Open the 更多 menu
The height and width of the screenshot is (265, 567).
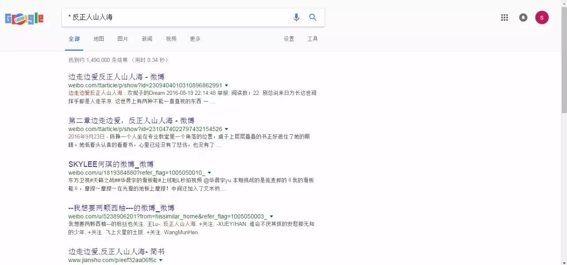coord(195,39)
